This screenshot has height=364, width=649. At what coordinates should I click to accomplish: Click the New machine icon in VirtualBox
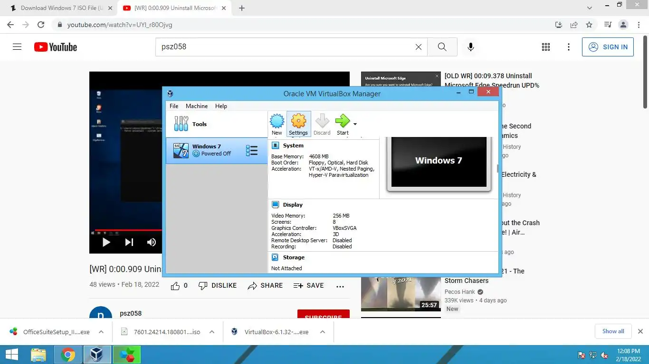tap(277, 124)
